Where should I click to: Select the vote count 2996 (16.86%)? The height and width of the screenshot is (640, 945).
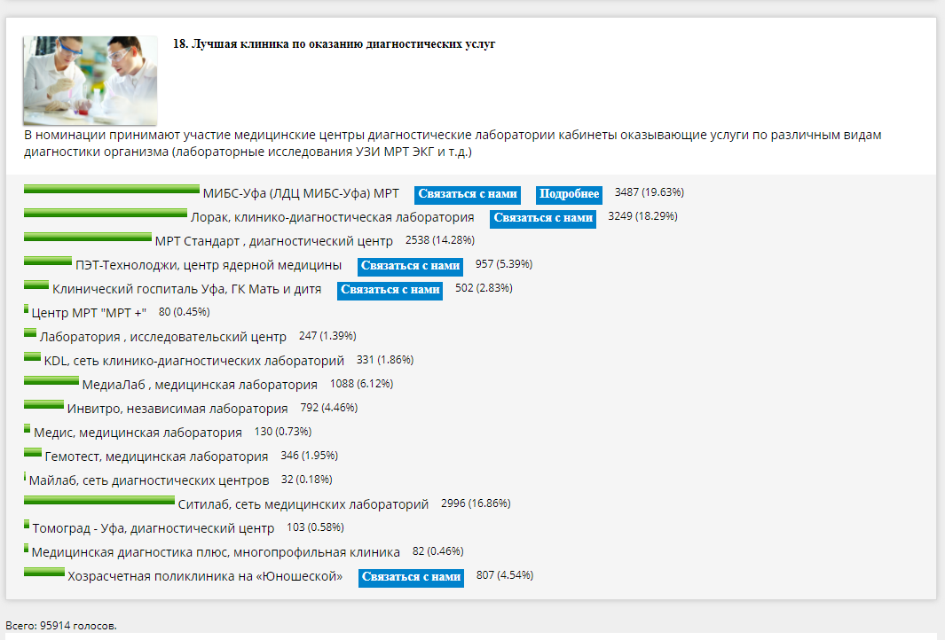(x=476, y=503)
